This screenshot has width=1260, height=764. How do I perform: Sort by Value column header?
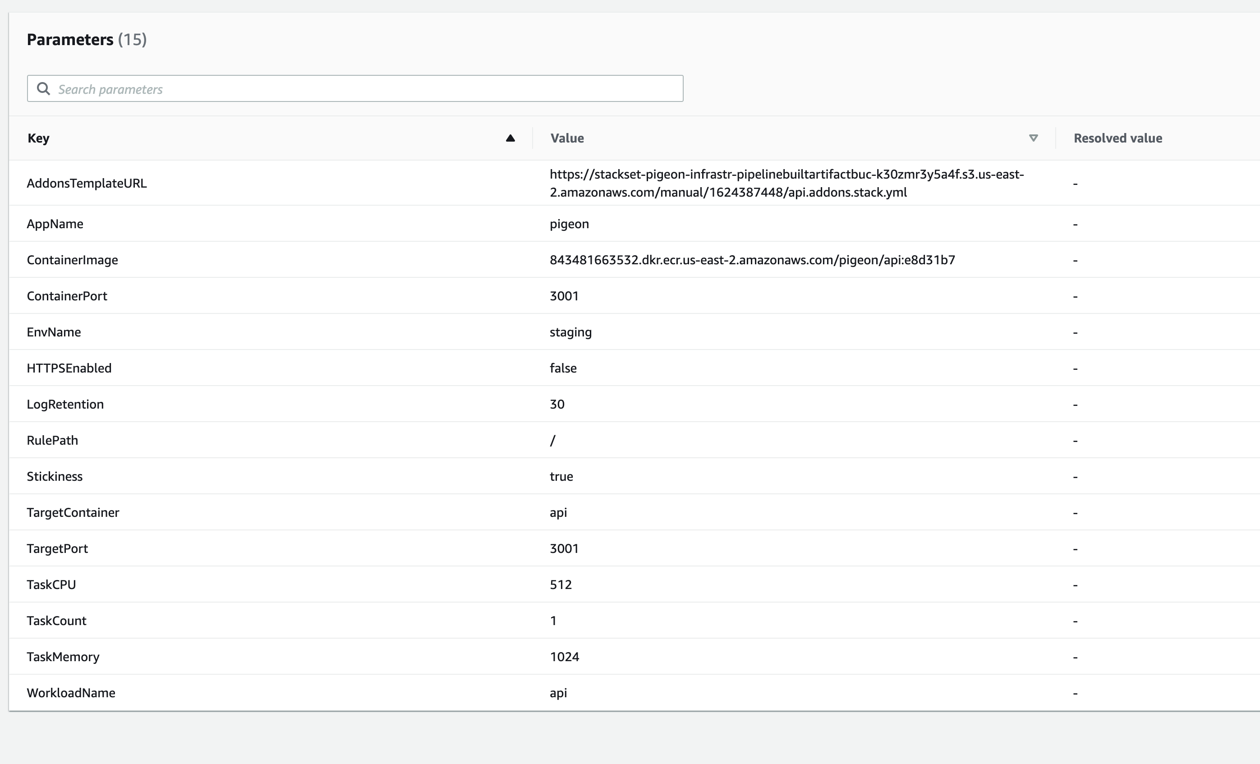567,138
